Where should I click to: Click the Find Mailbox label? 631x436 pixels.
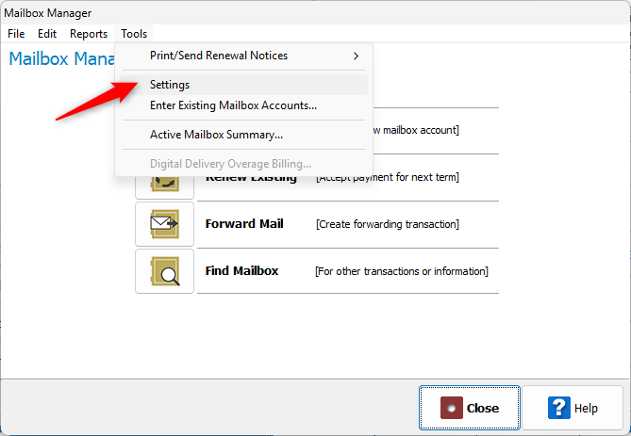(241, 271)
